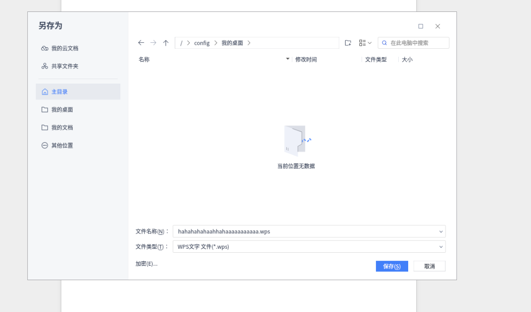Open the view mode switcher

[x=365, y=43]
